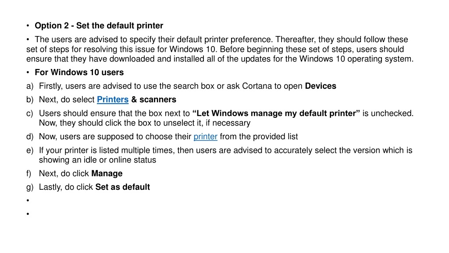Click list marker a) before Firstly
Image resolution: width=449 pixels, height=253 pixels.
click(x=30, y=86)
